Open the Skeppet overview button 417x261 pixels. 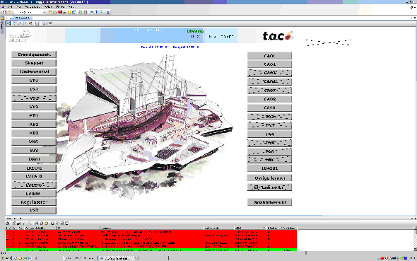point(34,63)
